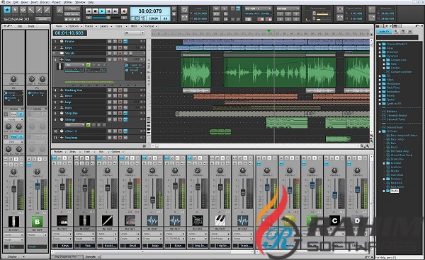Toggle input echo on Stop line track
The image size is (425, 260).
pyautogui.click(x=125, y=113)
